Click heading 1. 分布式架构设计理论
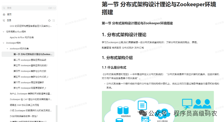The height and width of the screenshot is (122, 224). pyautogui.click(x=124, y=35)
